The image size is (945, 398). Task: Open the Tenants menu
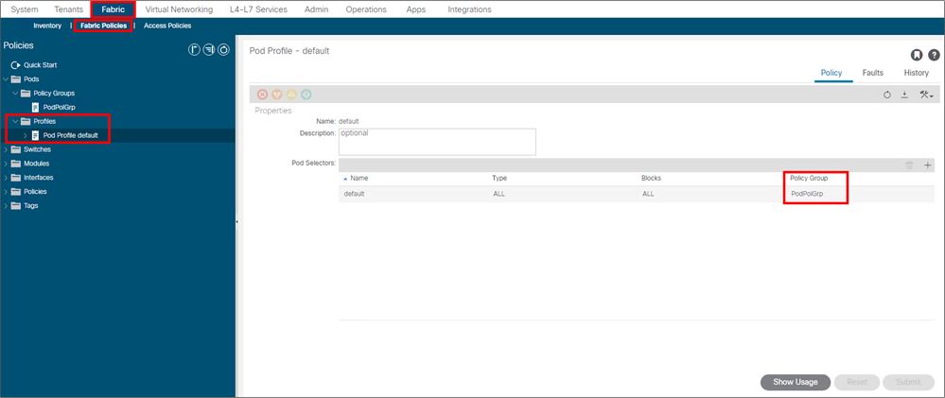coord(69,9)
